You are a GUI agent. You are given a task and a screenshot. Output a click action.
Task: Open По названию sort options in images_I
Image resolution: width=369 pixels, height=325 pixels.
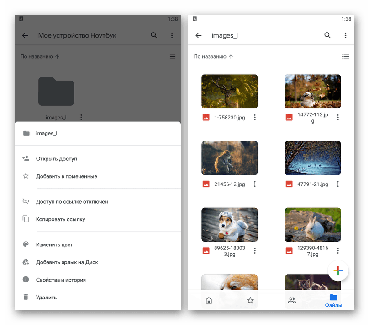click(x=213, y=57)
